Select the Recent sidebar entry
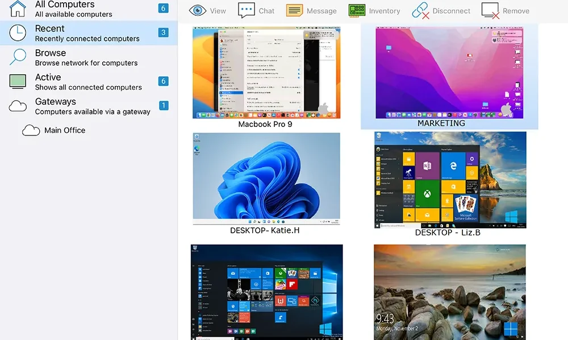Screen dimensions: 568x340 pos(87,33)
